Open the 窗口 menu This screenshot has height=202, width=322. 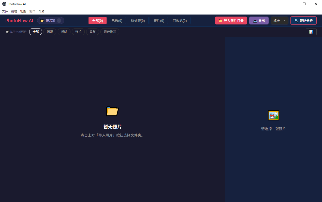(x=32, y=11)
